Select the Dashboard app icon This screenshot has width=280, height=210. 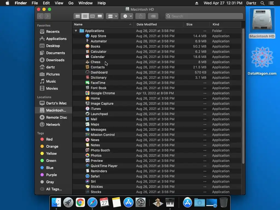tap(87, 72)
